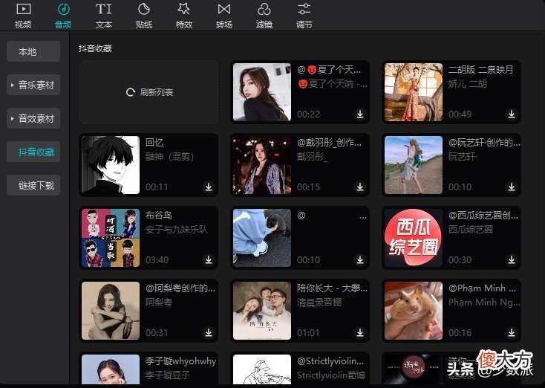Open the 视频 video tab
Image resolution: width=545 pixels, height=388 pixels.
click(23, 16)
